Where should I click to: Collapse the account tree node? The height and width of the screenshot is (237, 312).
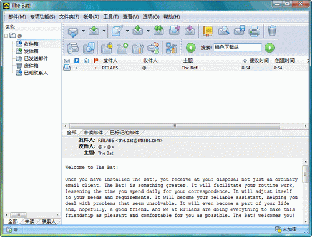6,36
